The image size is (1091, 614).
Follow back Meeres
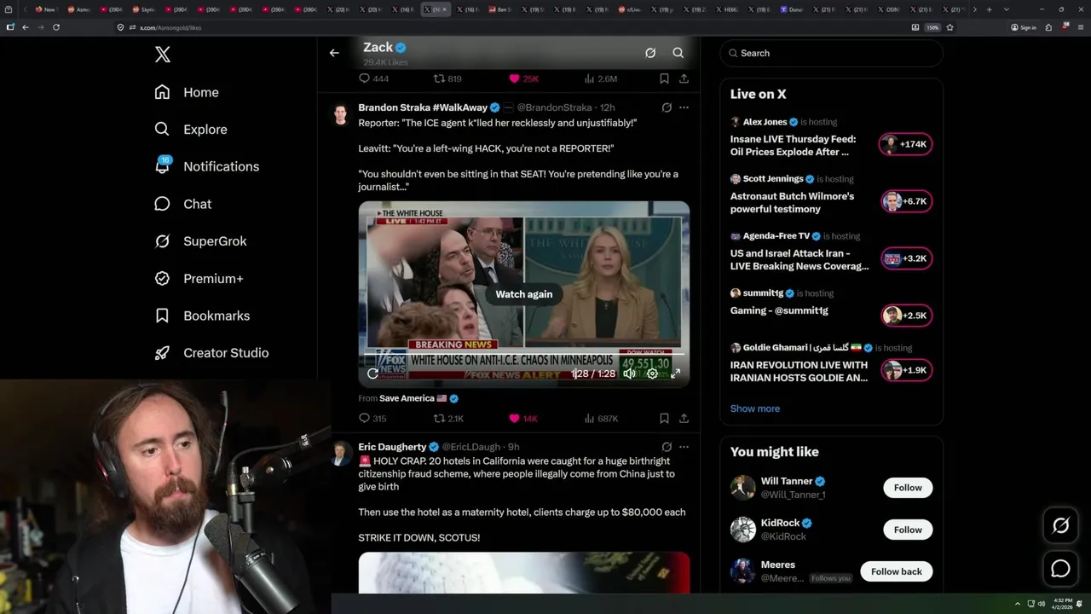coord(897,571)
